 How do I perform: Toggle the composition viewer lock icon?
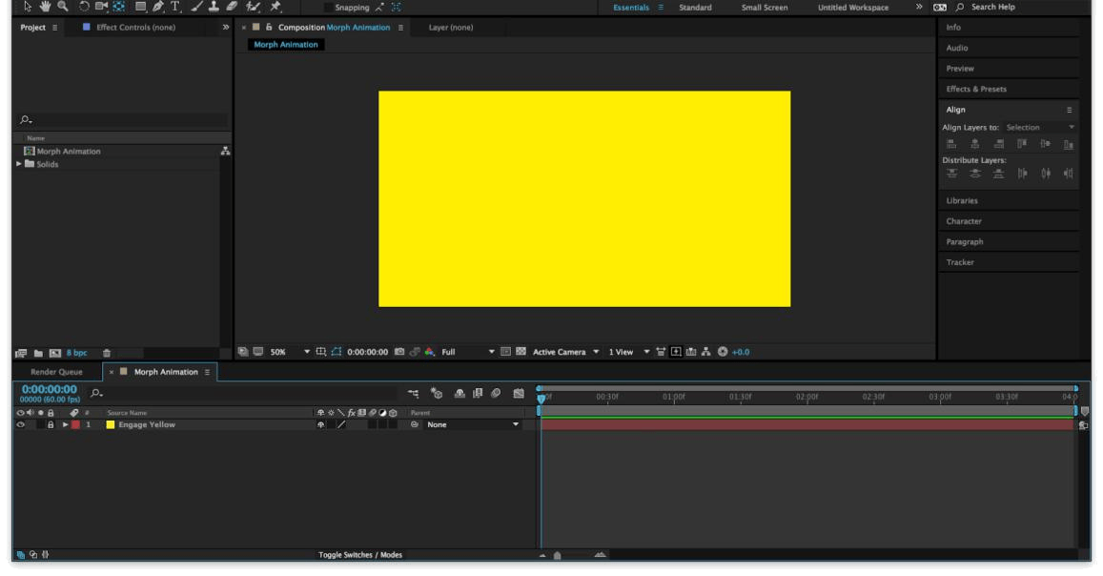(x=269, y=27)
